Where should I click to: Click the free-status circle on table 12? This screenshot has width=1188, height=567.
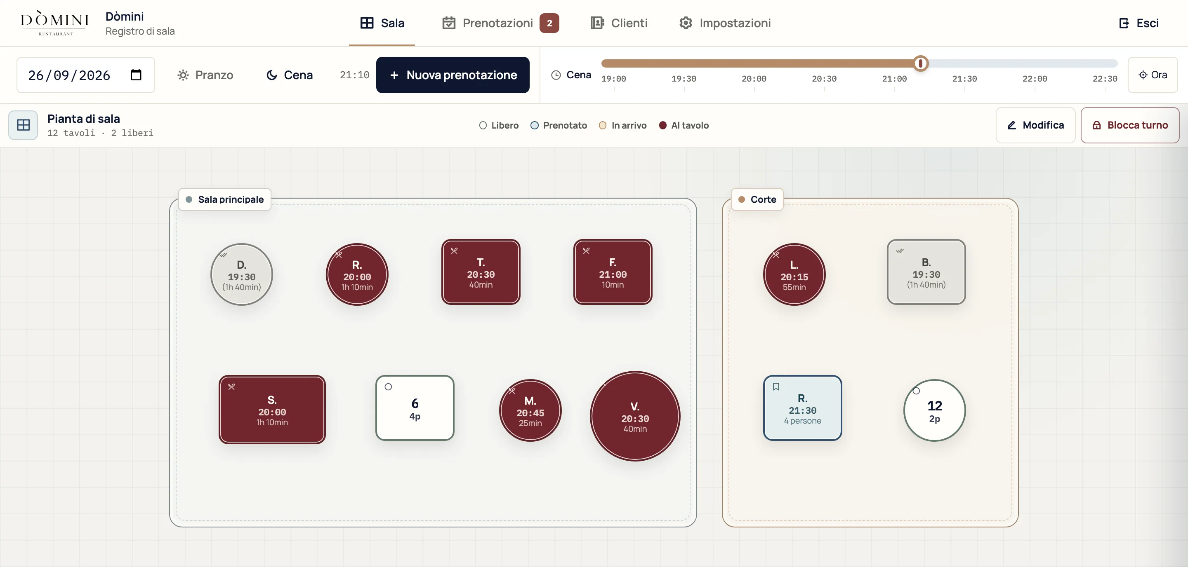click(x=916, y=391)
